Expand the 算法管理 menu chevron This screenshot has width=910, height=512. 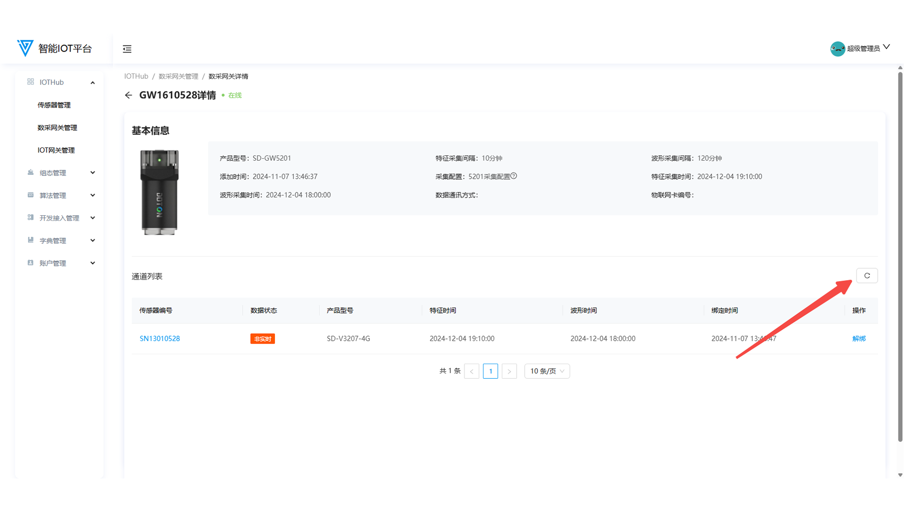click(93, 195)
